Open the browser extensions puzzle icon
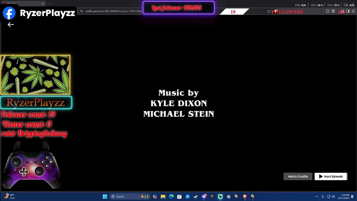Image resolution: width=357 pixels, height=201 pixels. pos(328,11)
